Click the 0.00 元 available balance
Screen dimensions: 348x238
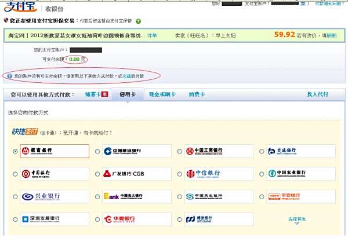point(77,59)
